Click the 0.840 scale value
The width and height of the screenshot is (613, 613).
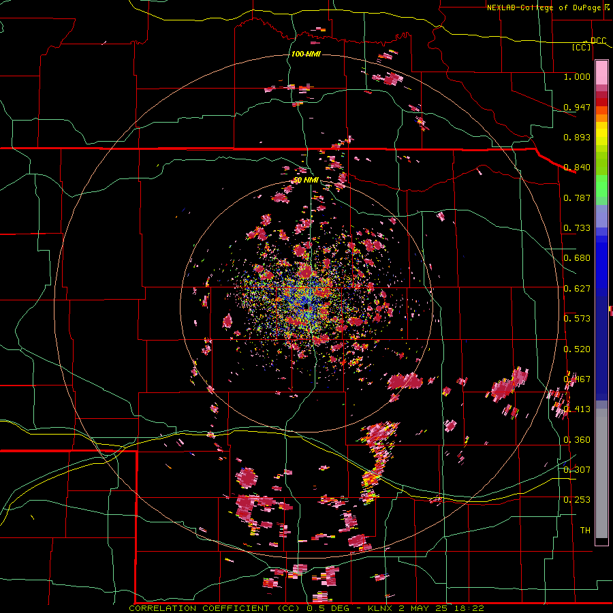coord(577,168)
